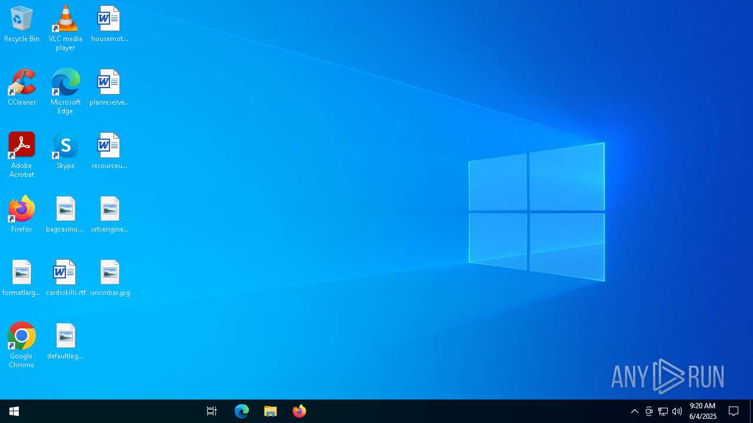The width and height of the screenshot is (753, 423).
Task: Select the resourceu... Word document
Action: [x=109, y=152]
